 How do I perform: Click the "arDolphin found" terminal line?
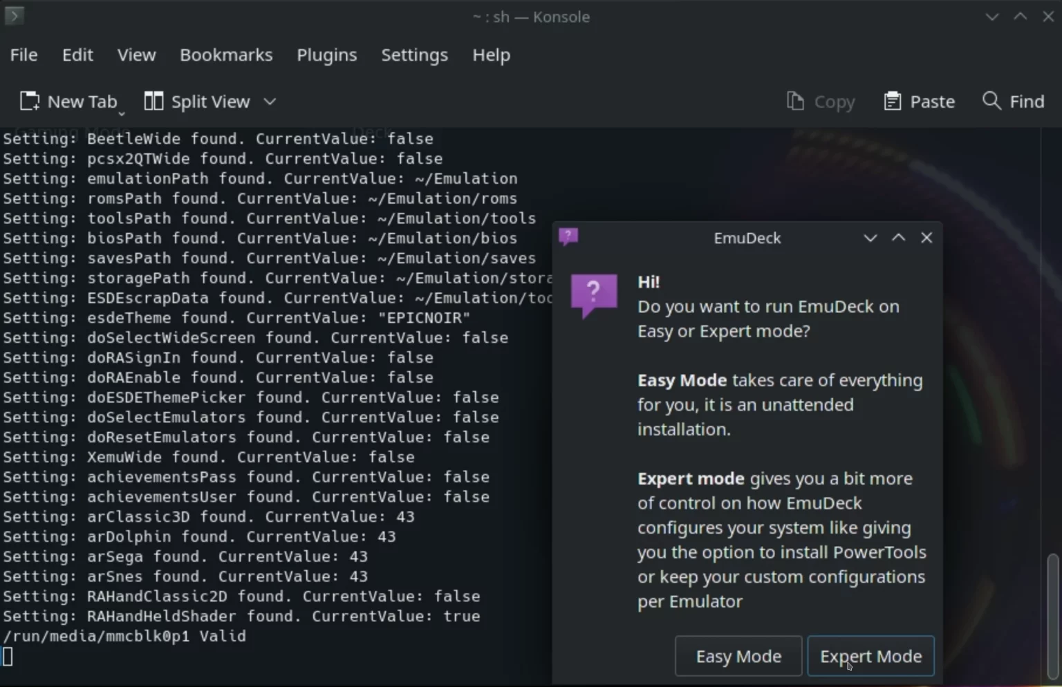point(199,536)
